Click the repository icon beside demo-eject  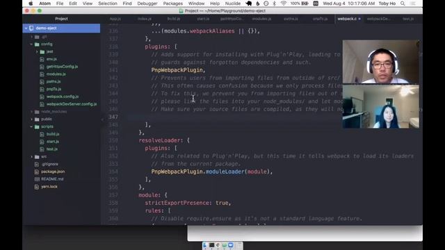click(x=31, y=28)
